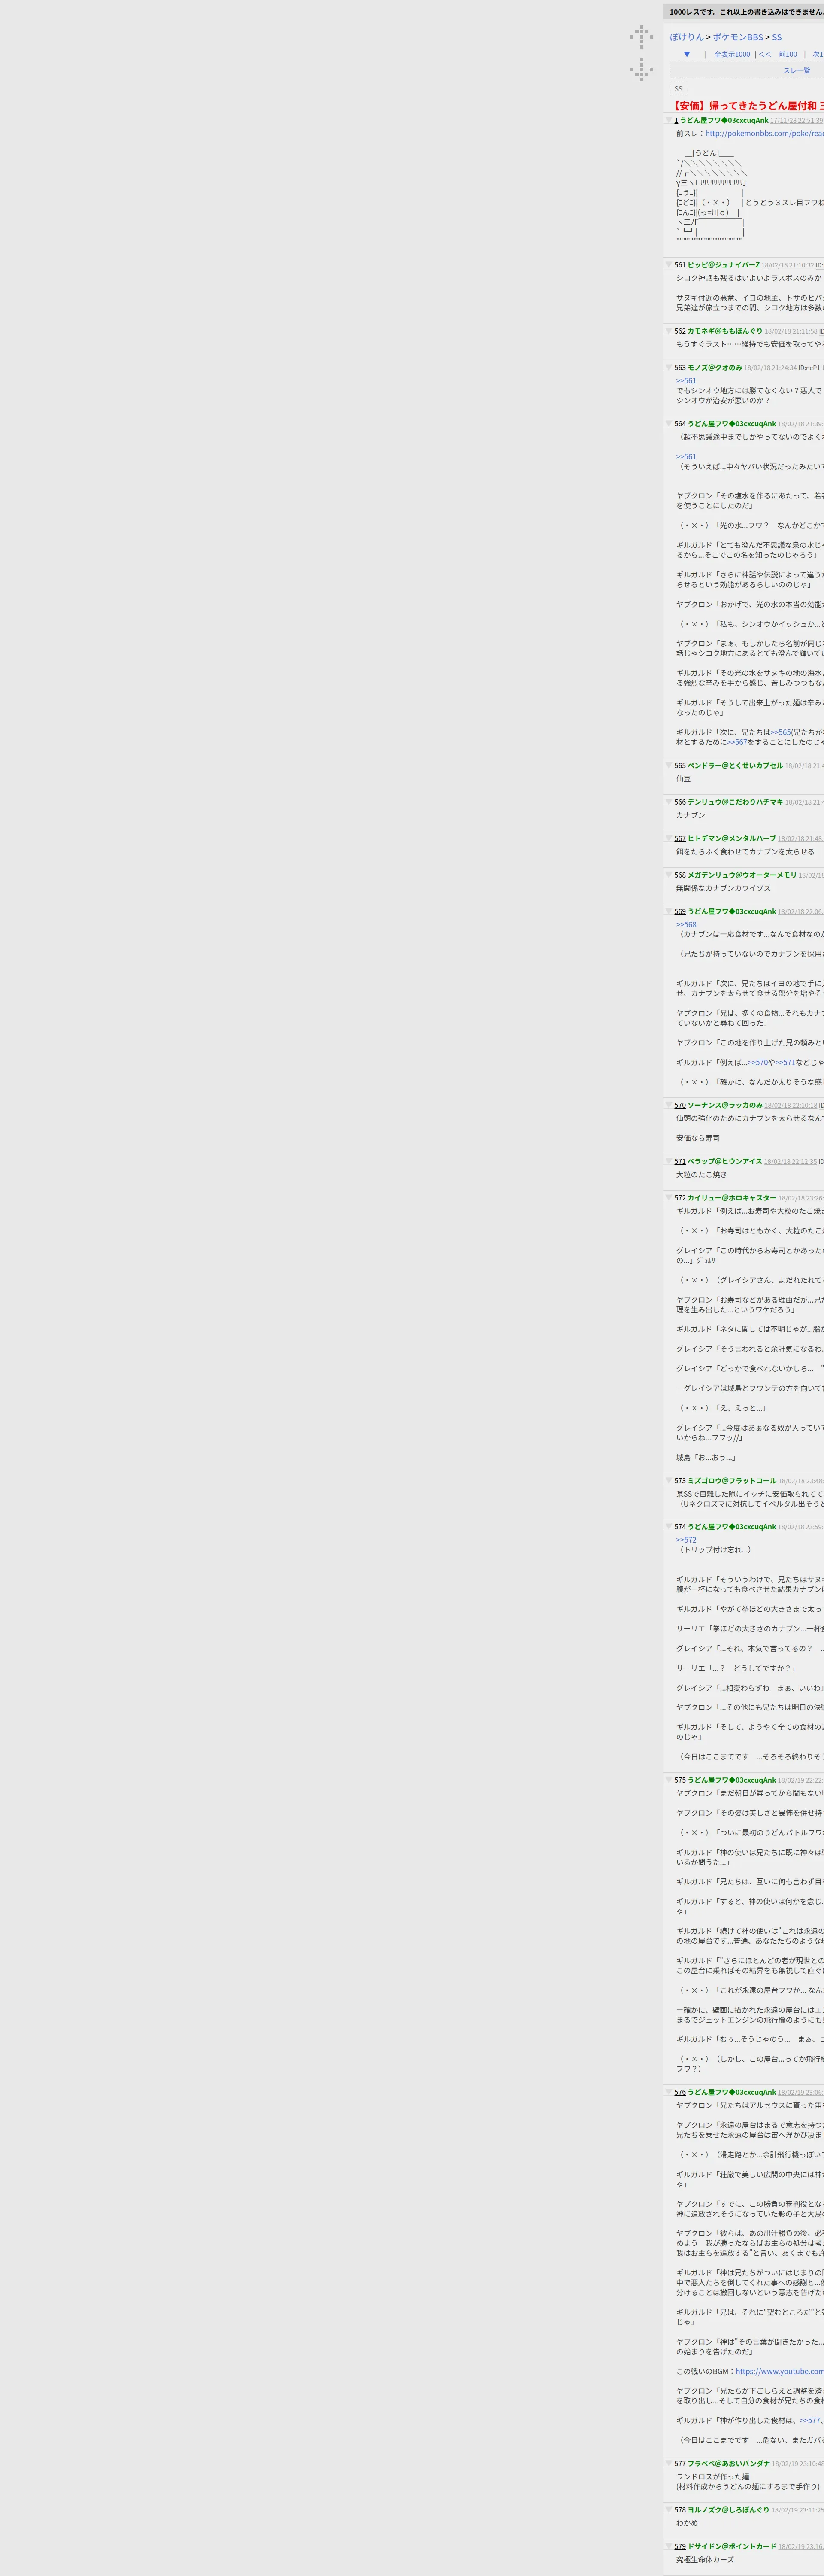
Task: Expand the triangle menu on post 572
Action: [670, 1198]
